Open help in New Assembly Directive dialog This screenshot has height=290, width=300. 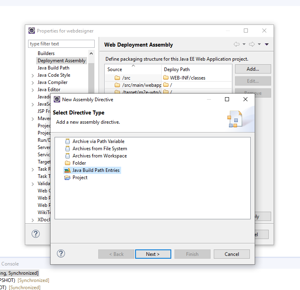(x=61, y=253)
